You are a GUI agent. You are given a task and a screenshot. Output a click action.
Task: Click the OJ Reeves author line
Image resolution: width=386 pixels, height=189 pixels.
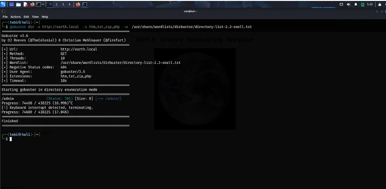63,40
